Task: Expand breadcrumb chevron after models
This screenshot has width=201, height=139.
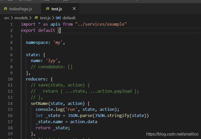Action: pyautogui.click(x=30, y=18)
